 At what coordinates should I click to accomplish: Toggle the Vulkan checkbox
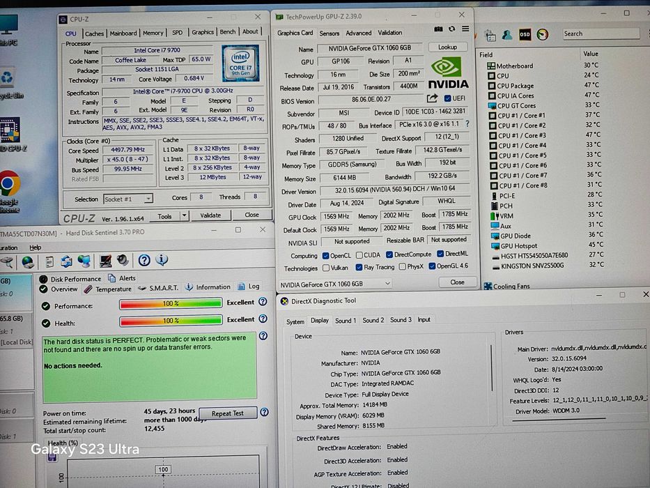326,268
